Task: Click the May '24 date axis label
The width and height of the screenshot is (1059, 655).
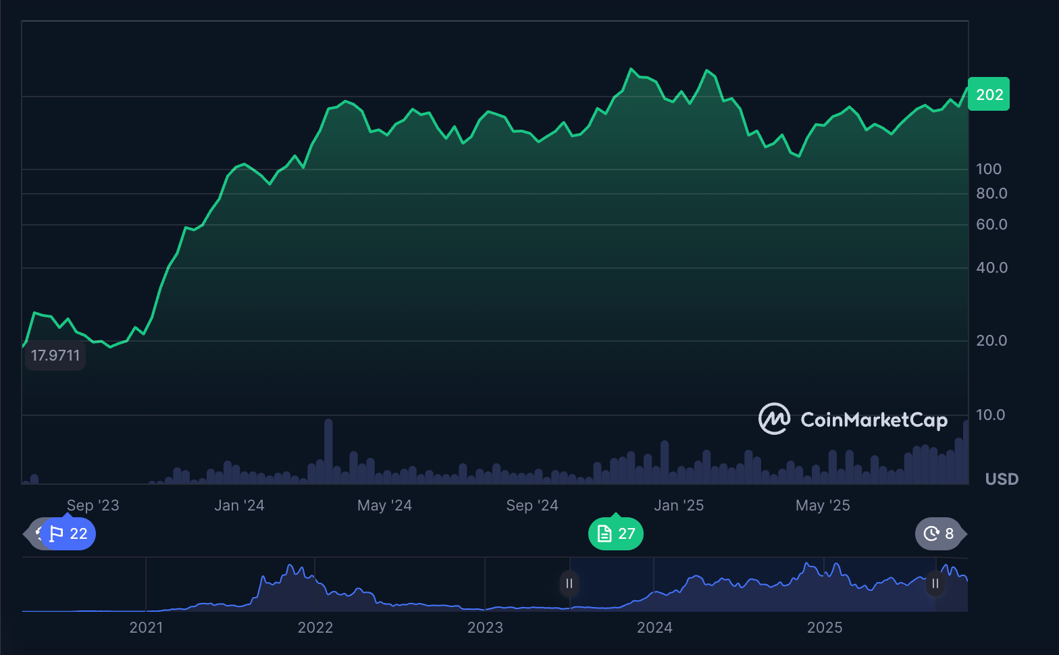Action: click(x=384, y=505)
